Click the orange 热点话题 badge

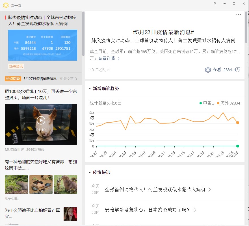point(13,79)
